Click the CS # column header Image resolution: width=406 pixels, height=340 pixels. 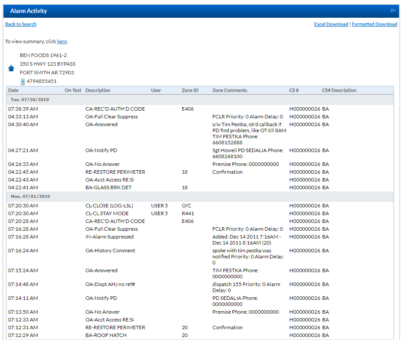click(x=294, y=90)
